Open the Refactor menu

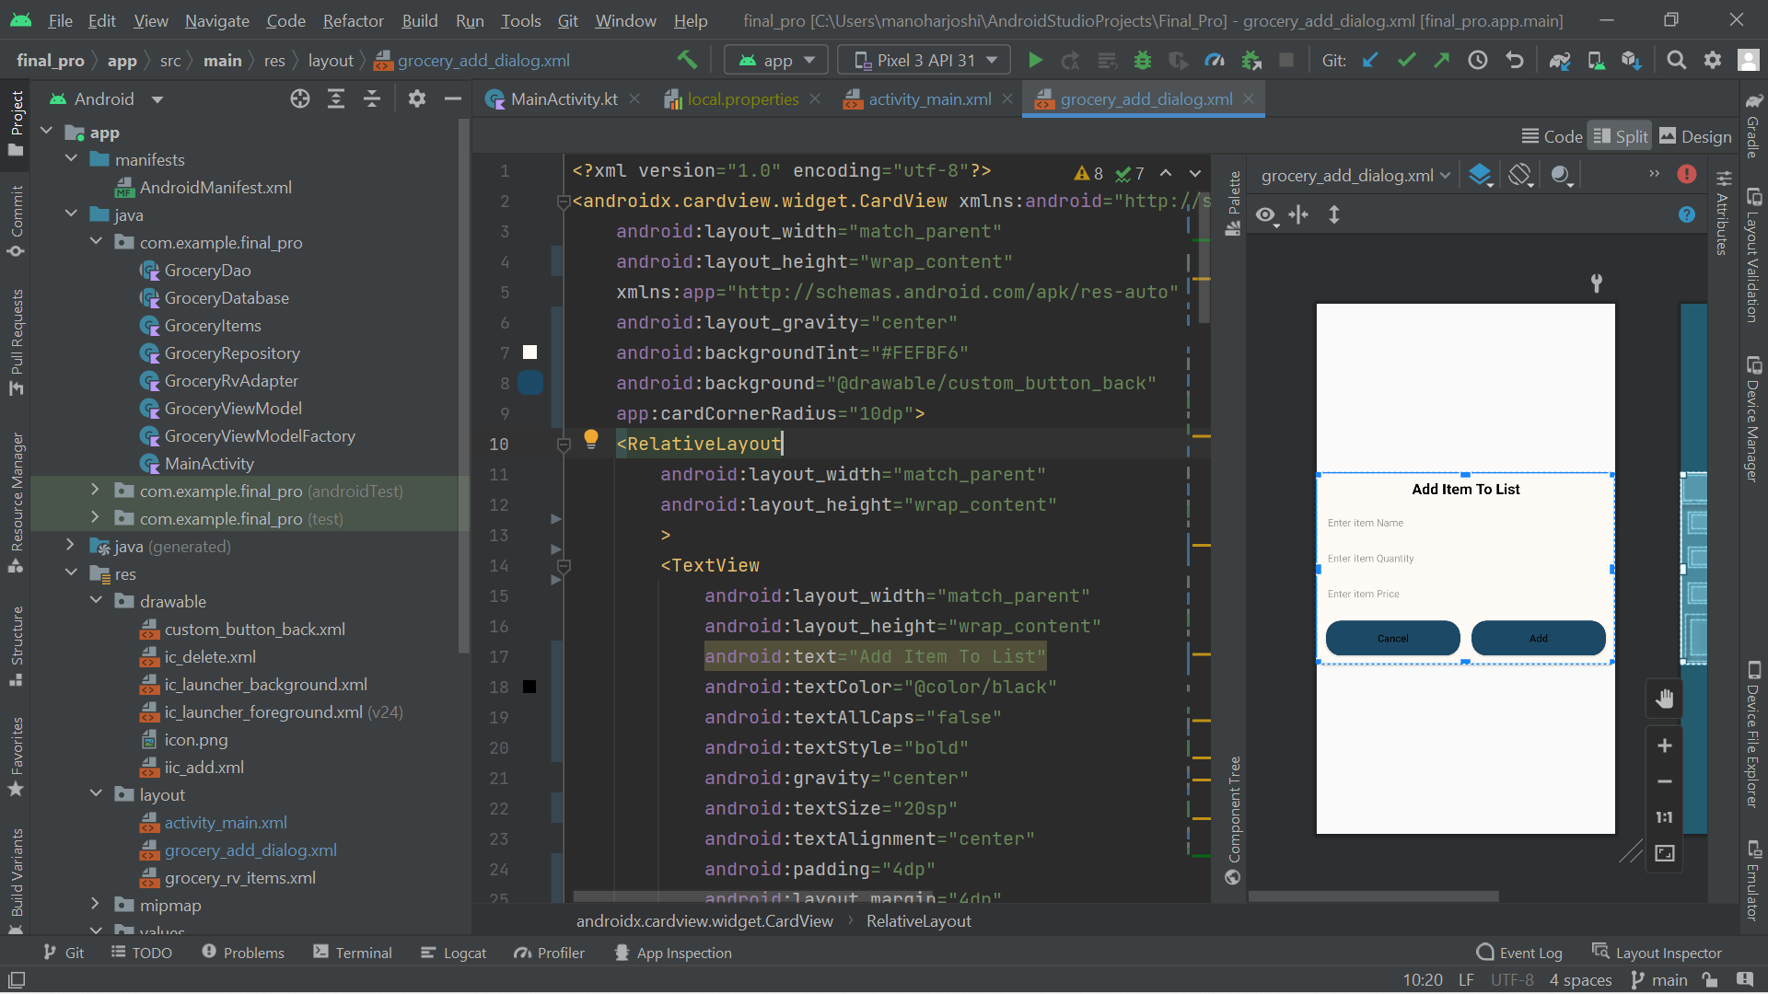click(x=353, y=20)
